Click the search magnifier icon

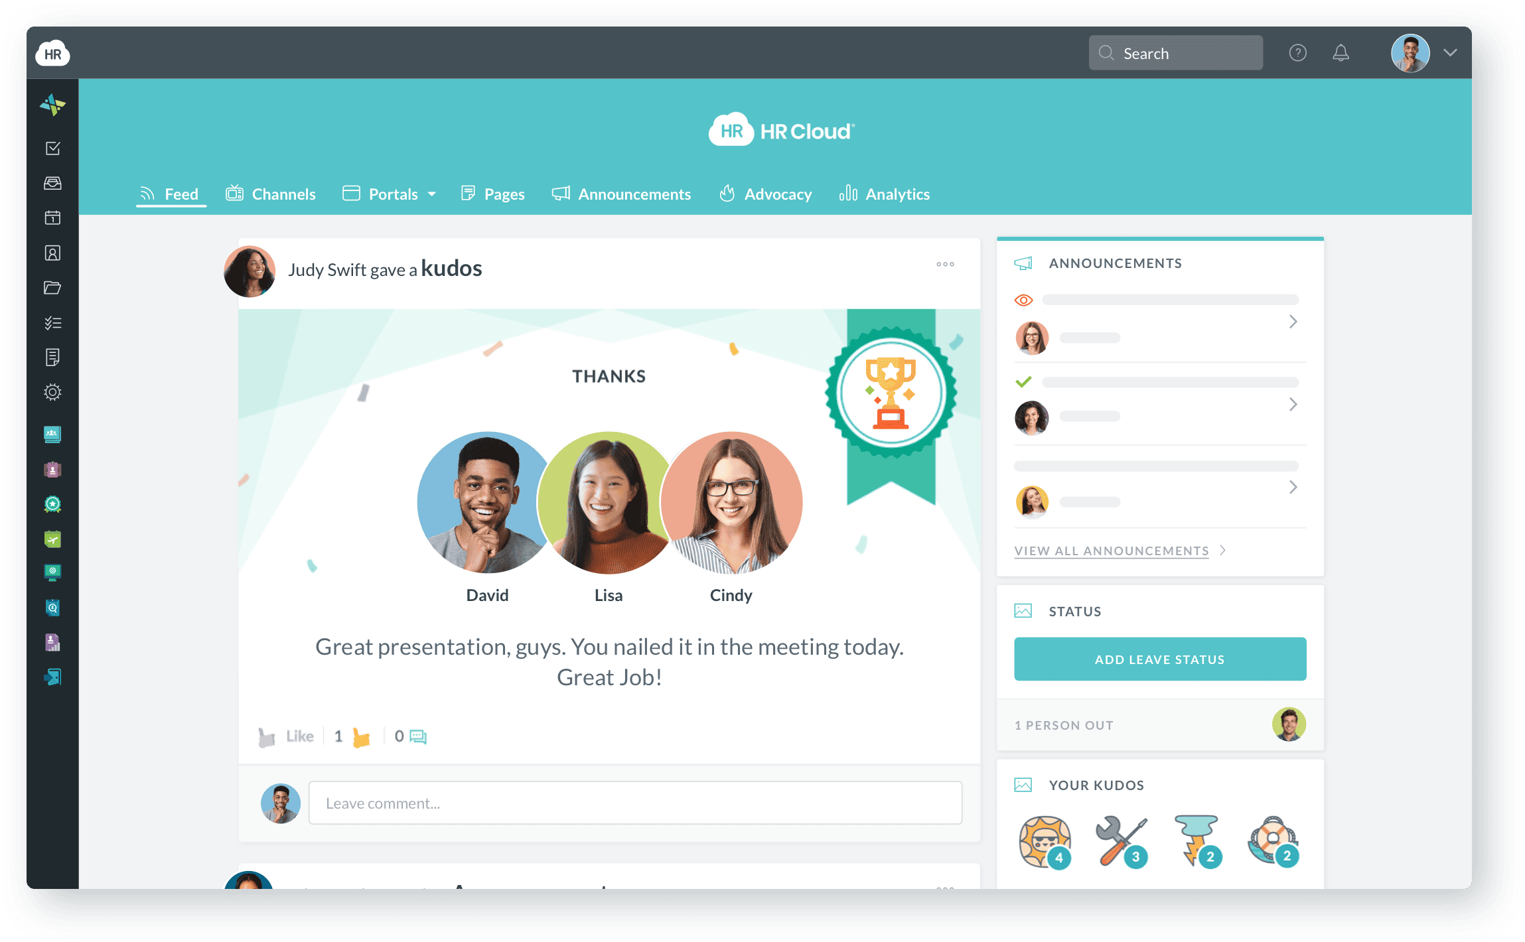pyautogui.click(x=1108, y=52)
